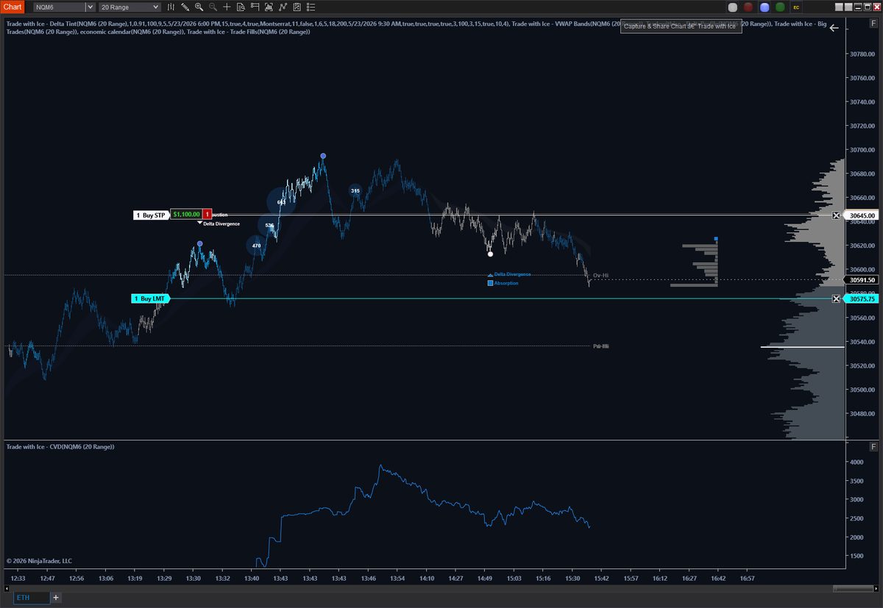Click the blue Delta Divergence label

tap(512, 274)
